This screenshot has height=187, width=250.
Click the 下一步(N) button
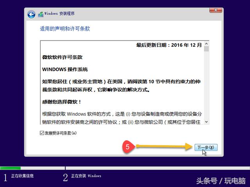[206, 147]
